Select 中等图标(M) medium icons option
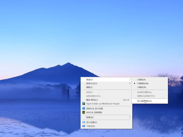Image resolution: width=183 pixels, height=137 pixels. (x=143, y=84)
